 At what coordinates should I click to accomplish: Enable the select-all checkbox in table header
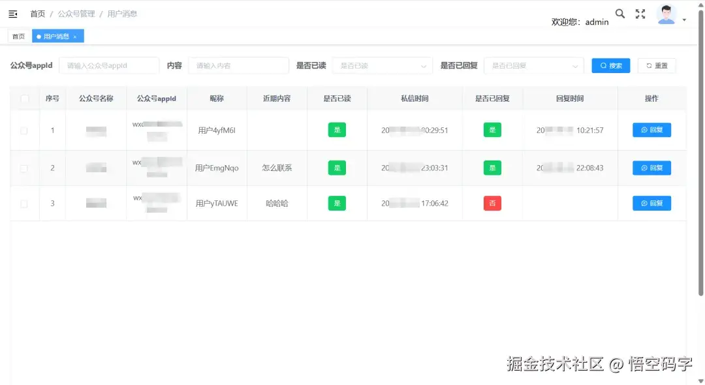point(25,97)
